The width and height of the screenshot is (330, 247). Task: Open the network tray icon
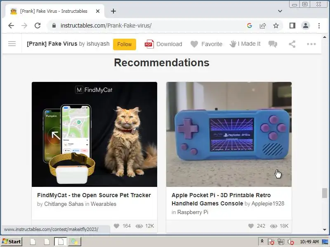281,242
